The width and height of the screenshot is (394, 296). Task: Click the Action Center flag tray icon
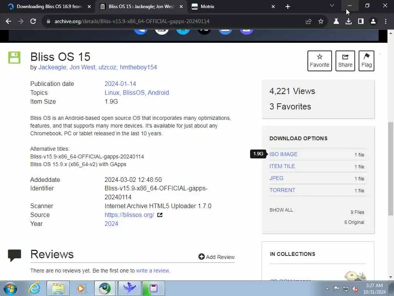coord(336,289)
